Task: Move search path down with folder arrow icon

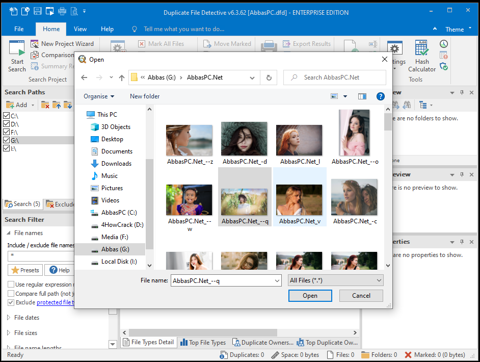Action: coord(68,105)
